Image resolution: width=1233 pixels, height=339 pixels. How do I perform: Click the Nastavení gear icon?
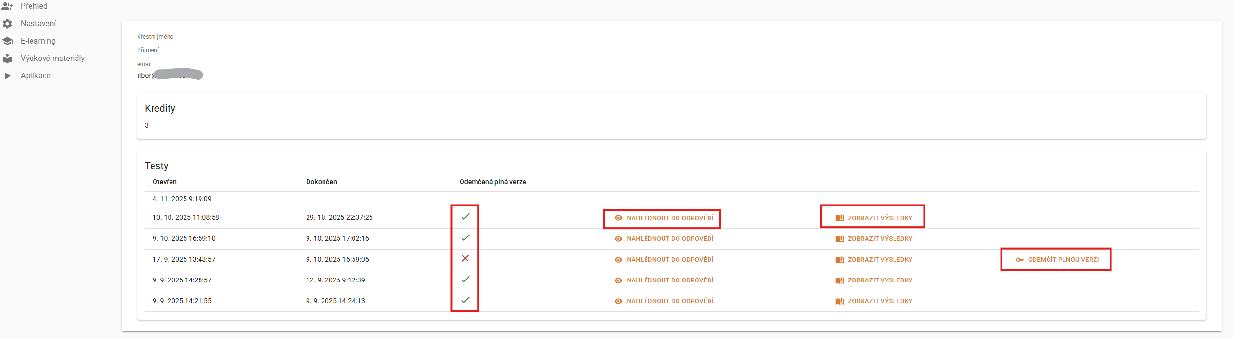tap(7, 24)
